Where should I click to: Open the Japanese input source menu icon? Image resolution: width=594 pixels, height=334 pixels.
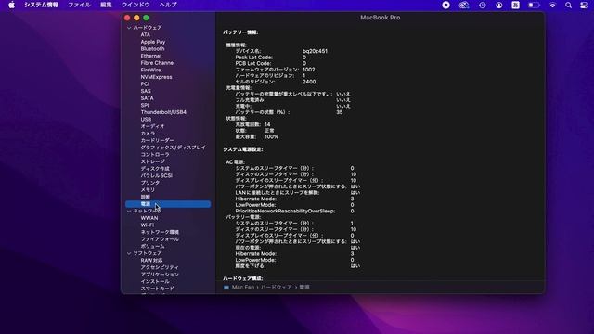[x=516, y=5]
